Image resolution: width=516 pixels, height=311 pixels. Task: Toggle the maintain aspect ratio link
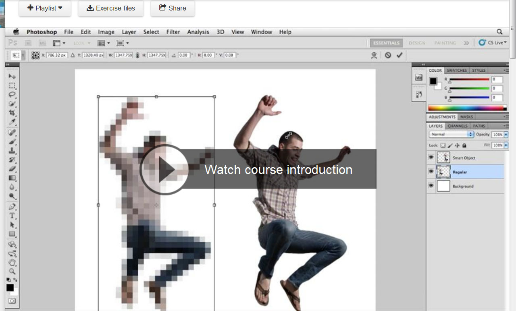tap(137, 55)
